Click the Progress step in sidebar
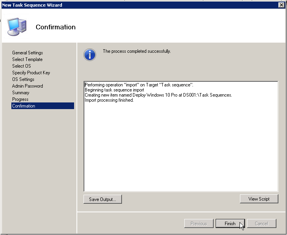Screen dimensions: 287x235 click(20, 99)
